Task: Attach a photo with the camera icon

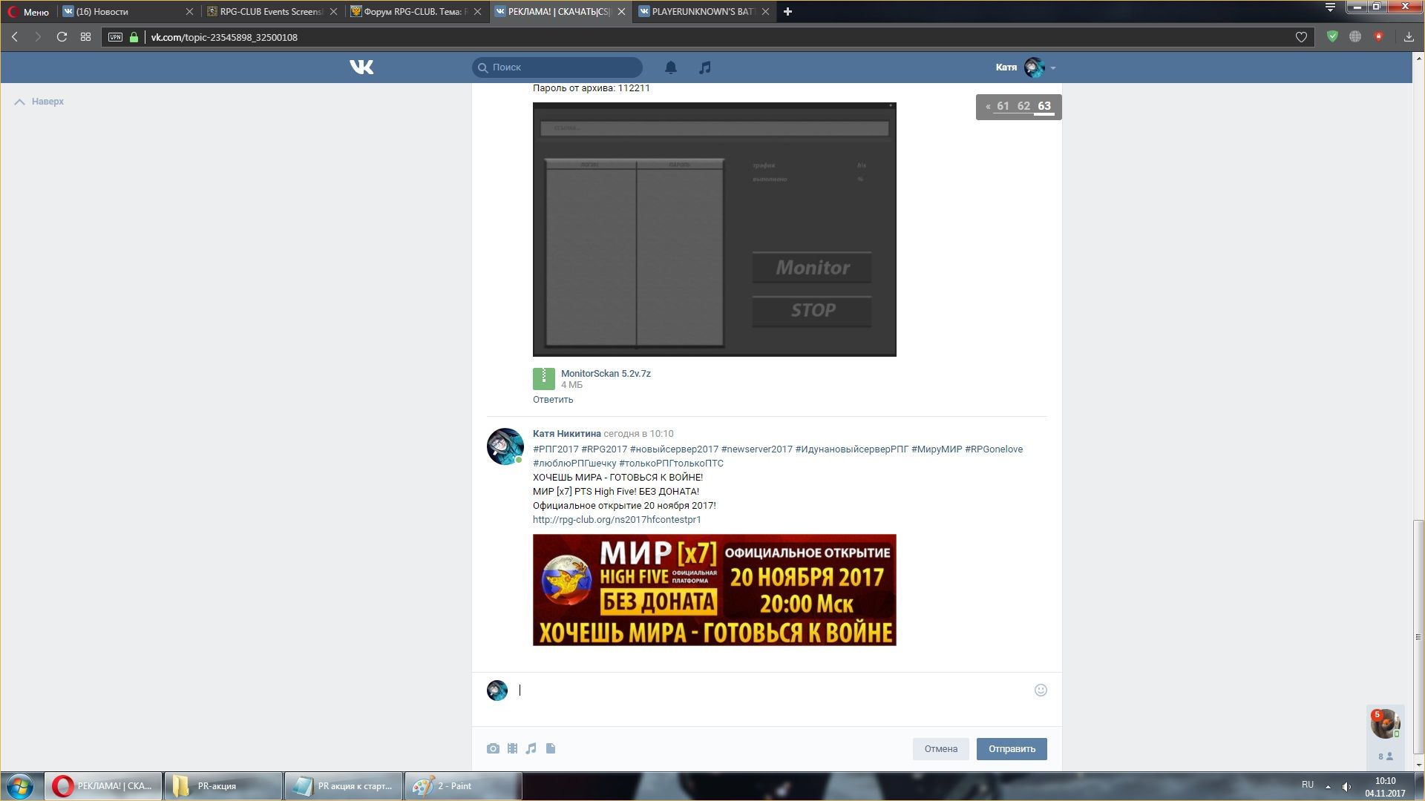Action: (x=493, y=748)
